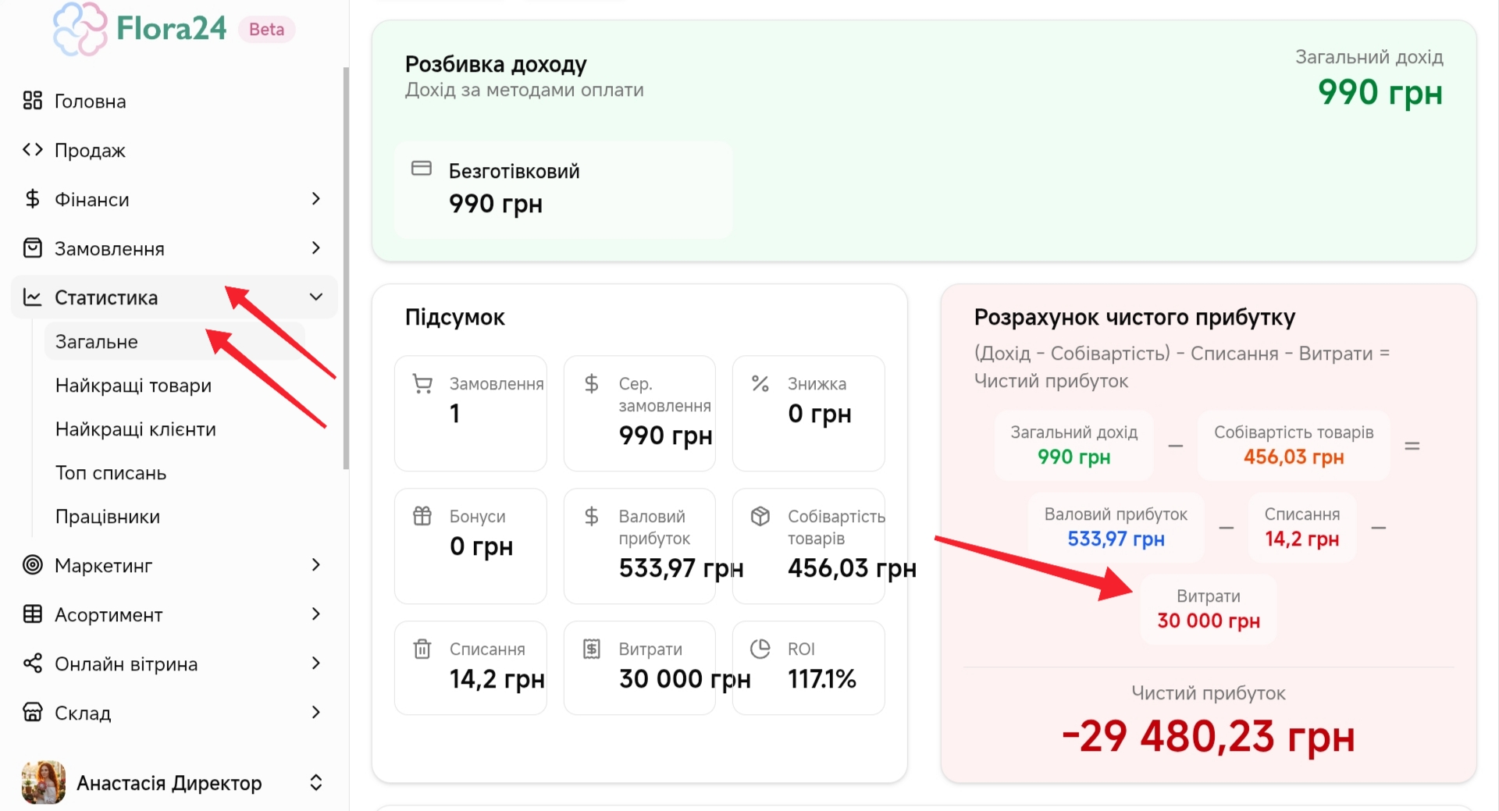Click the Асортимент table icon
The width and height of the screenshot is (1499, 811).
(33, 614)
